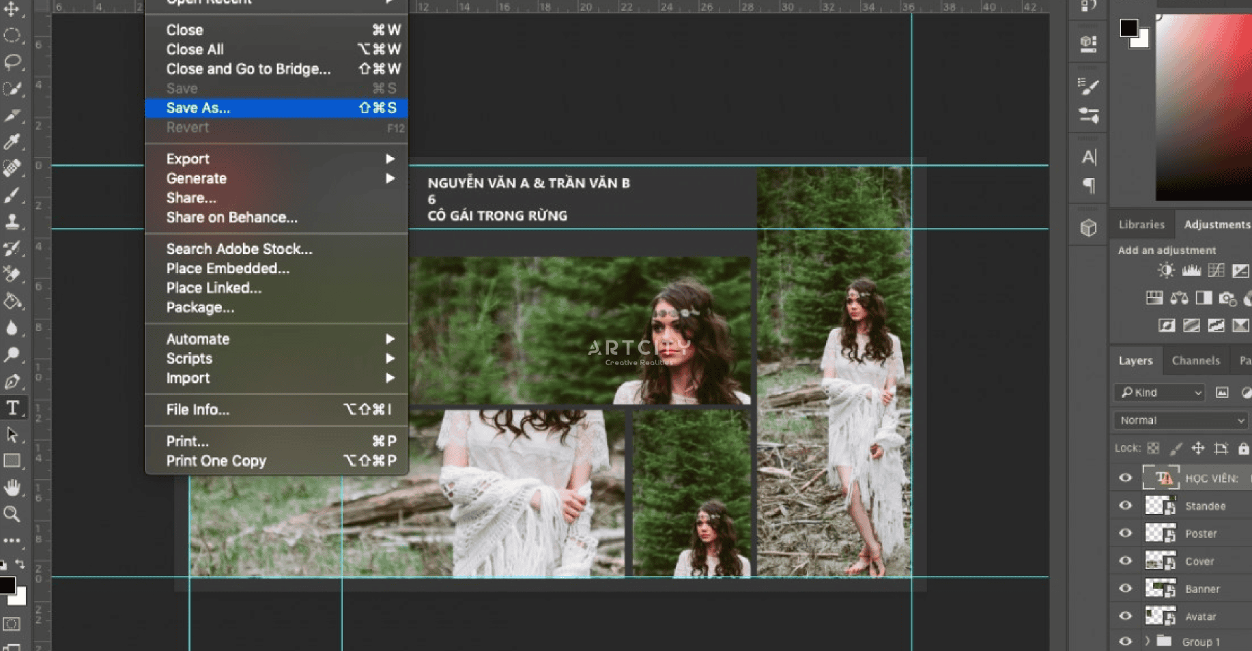Switch to the Channels tab
This screenshot has width=1252, height=651.
[x=1195, y=360]
